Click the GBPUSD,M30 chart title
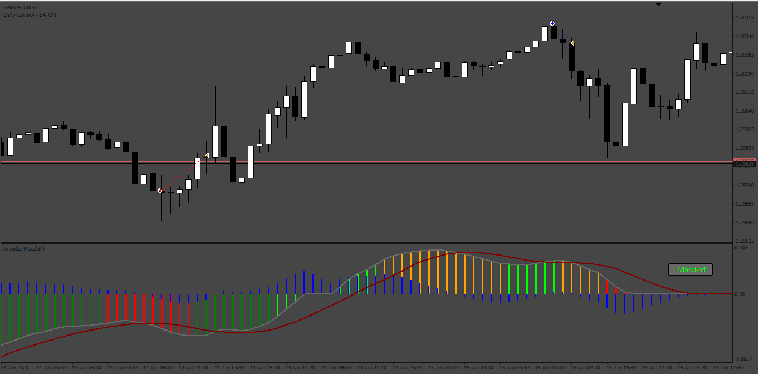This screenshot has width=759, height=375. point(20,8)
